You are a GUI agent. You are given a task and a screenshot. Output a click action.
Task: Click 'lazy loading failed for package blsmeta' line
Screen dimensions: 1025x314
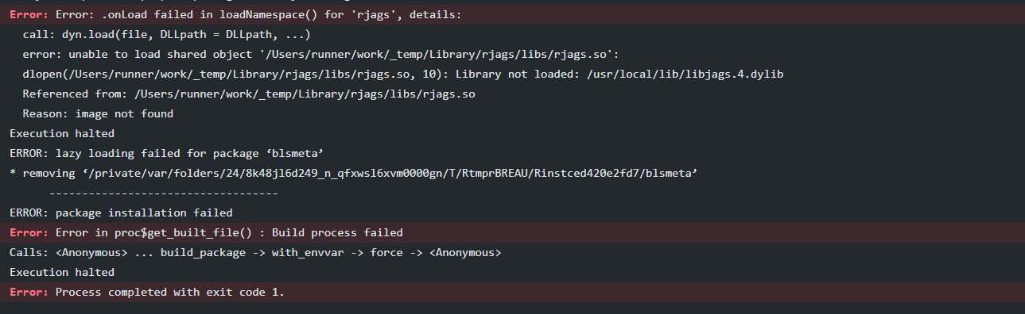(512, 154)
